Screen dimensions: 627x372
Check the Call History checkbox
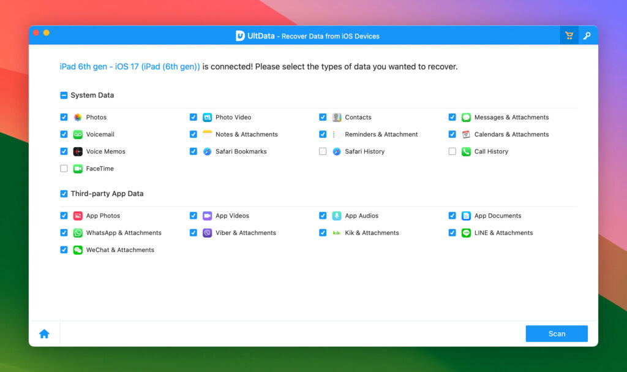pos(452,151)
